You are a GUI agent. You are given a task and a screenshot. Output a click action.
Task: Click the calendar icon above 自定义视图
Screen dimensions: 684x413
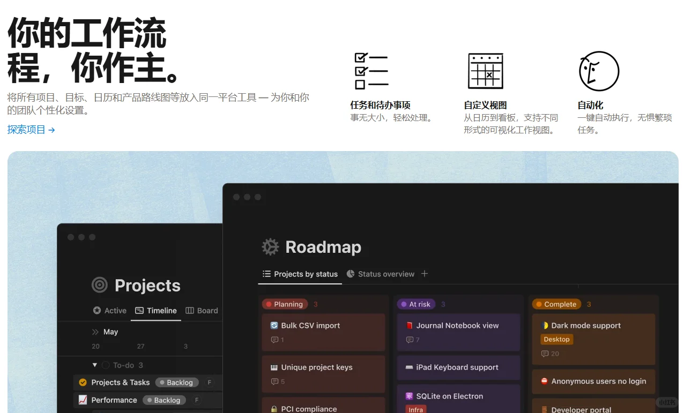(x=485, y=70)
